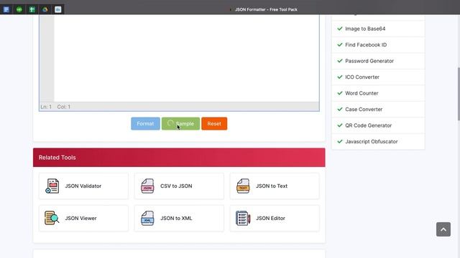Click the CSV to JSON file icon
Viewport: 460px width, 258px height.
[x=147, y=186]
